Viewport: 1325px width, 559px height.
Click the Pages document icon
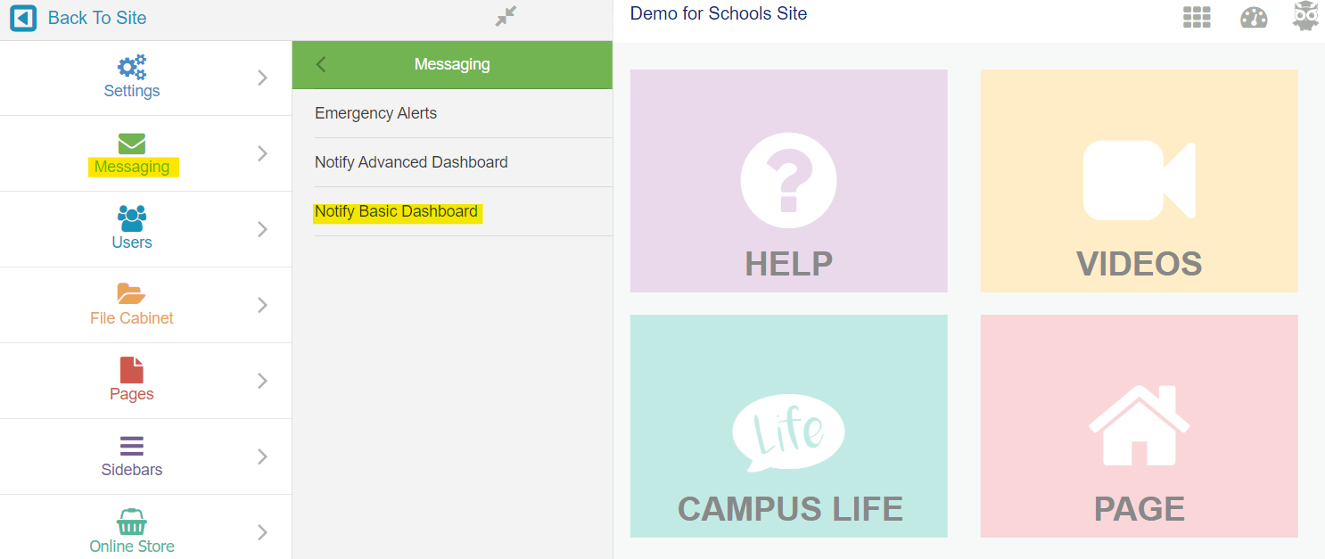131,370
